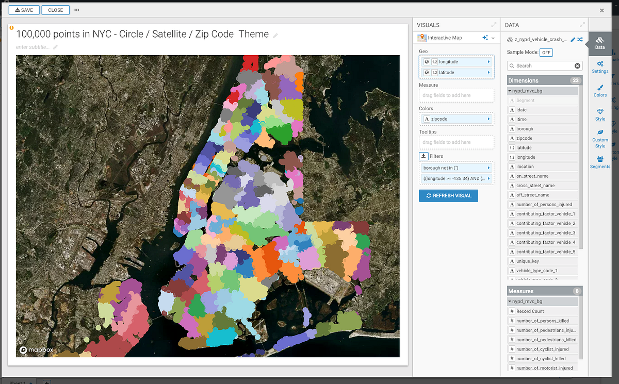This screenshot has height=384, width=619.
Task: Clear the search with the X icon
Action: [578, 66]
